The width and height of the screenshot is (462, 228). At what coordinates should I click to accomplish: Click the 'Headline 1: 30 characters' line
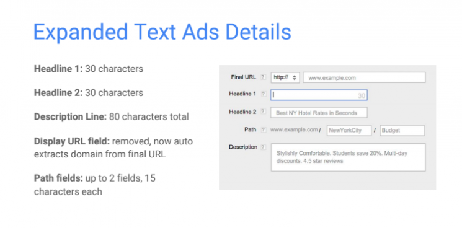pos(89,69)
